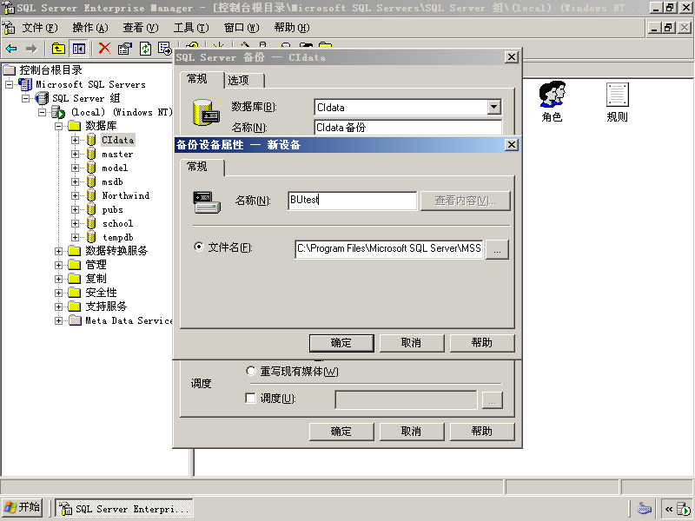Click the 名称 field containing BUtest
The width and height of the screenshot is (695, 521).
coord(353,201)
